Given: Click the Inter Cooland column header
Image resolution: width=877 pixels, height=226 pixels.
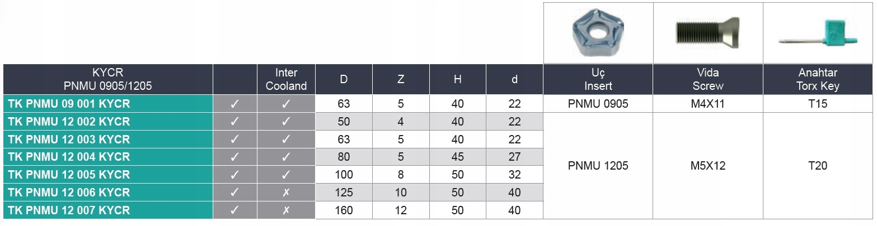Looking at the screenshot, I should (286, 79).
